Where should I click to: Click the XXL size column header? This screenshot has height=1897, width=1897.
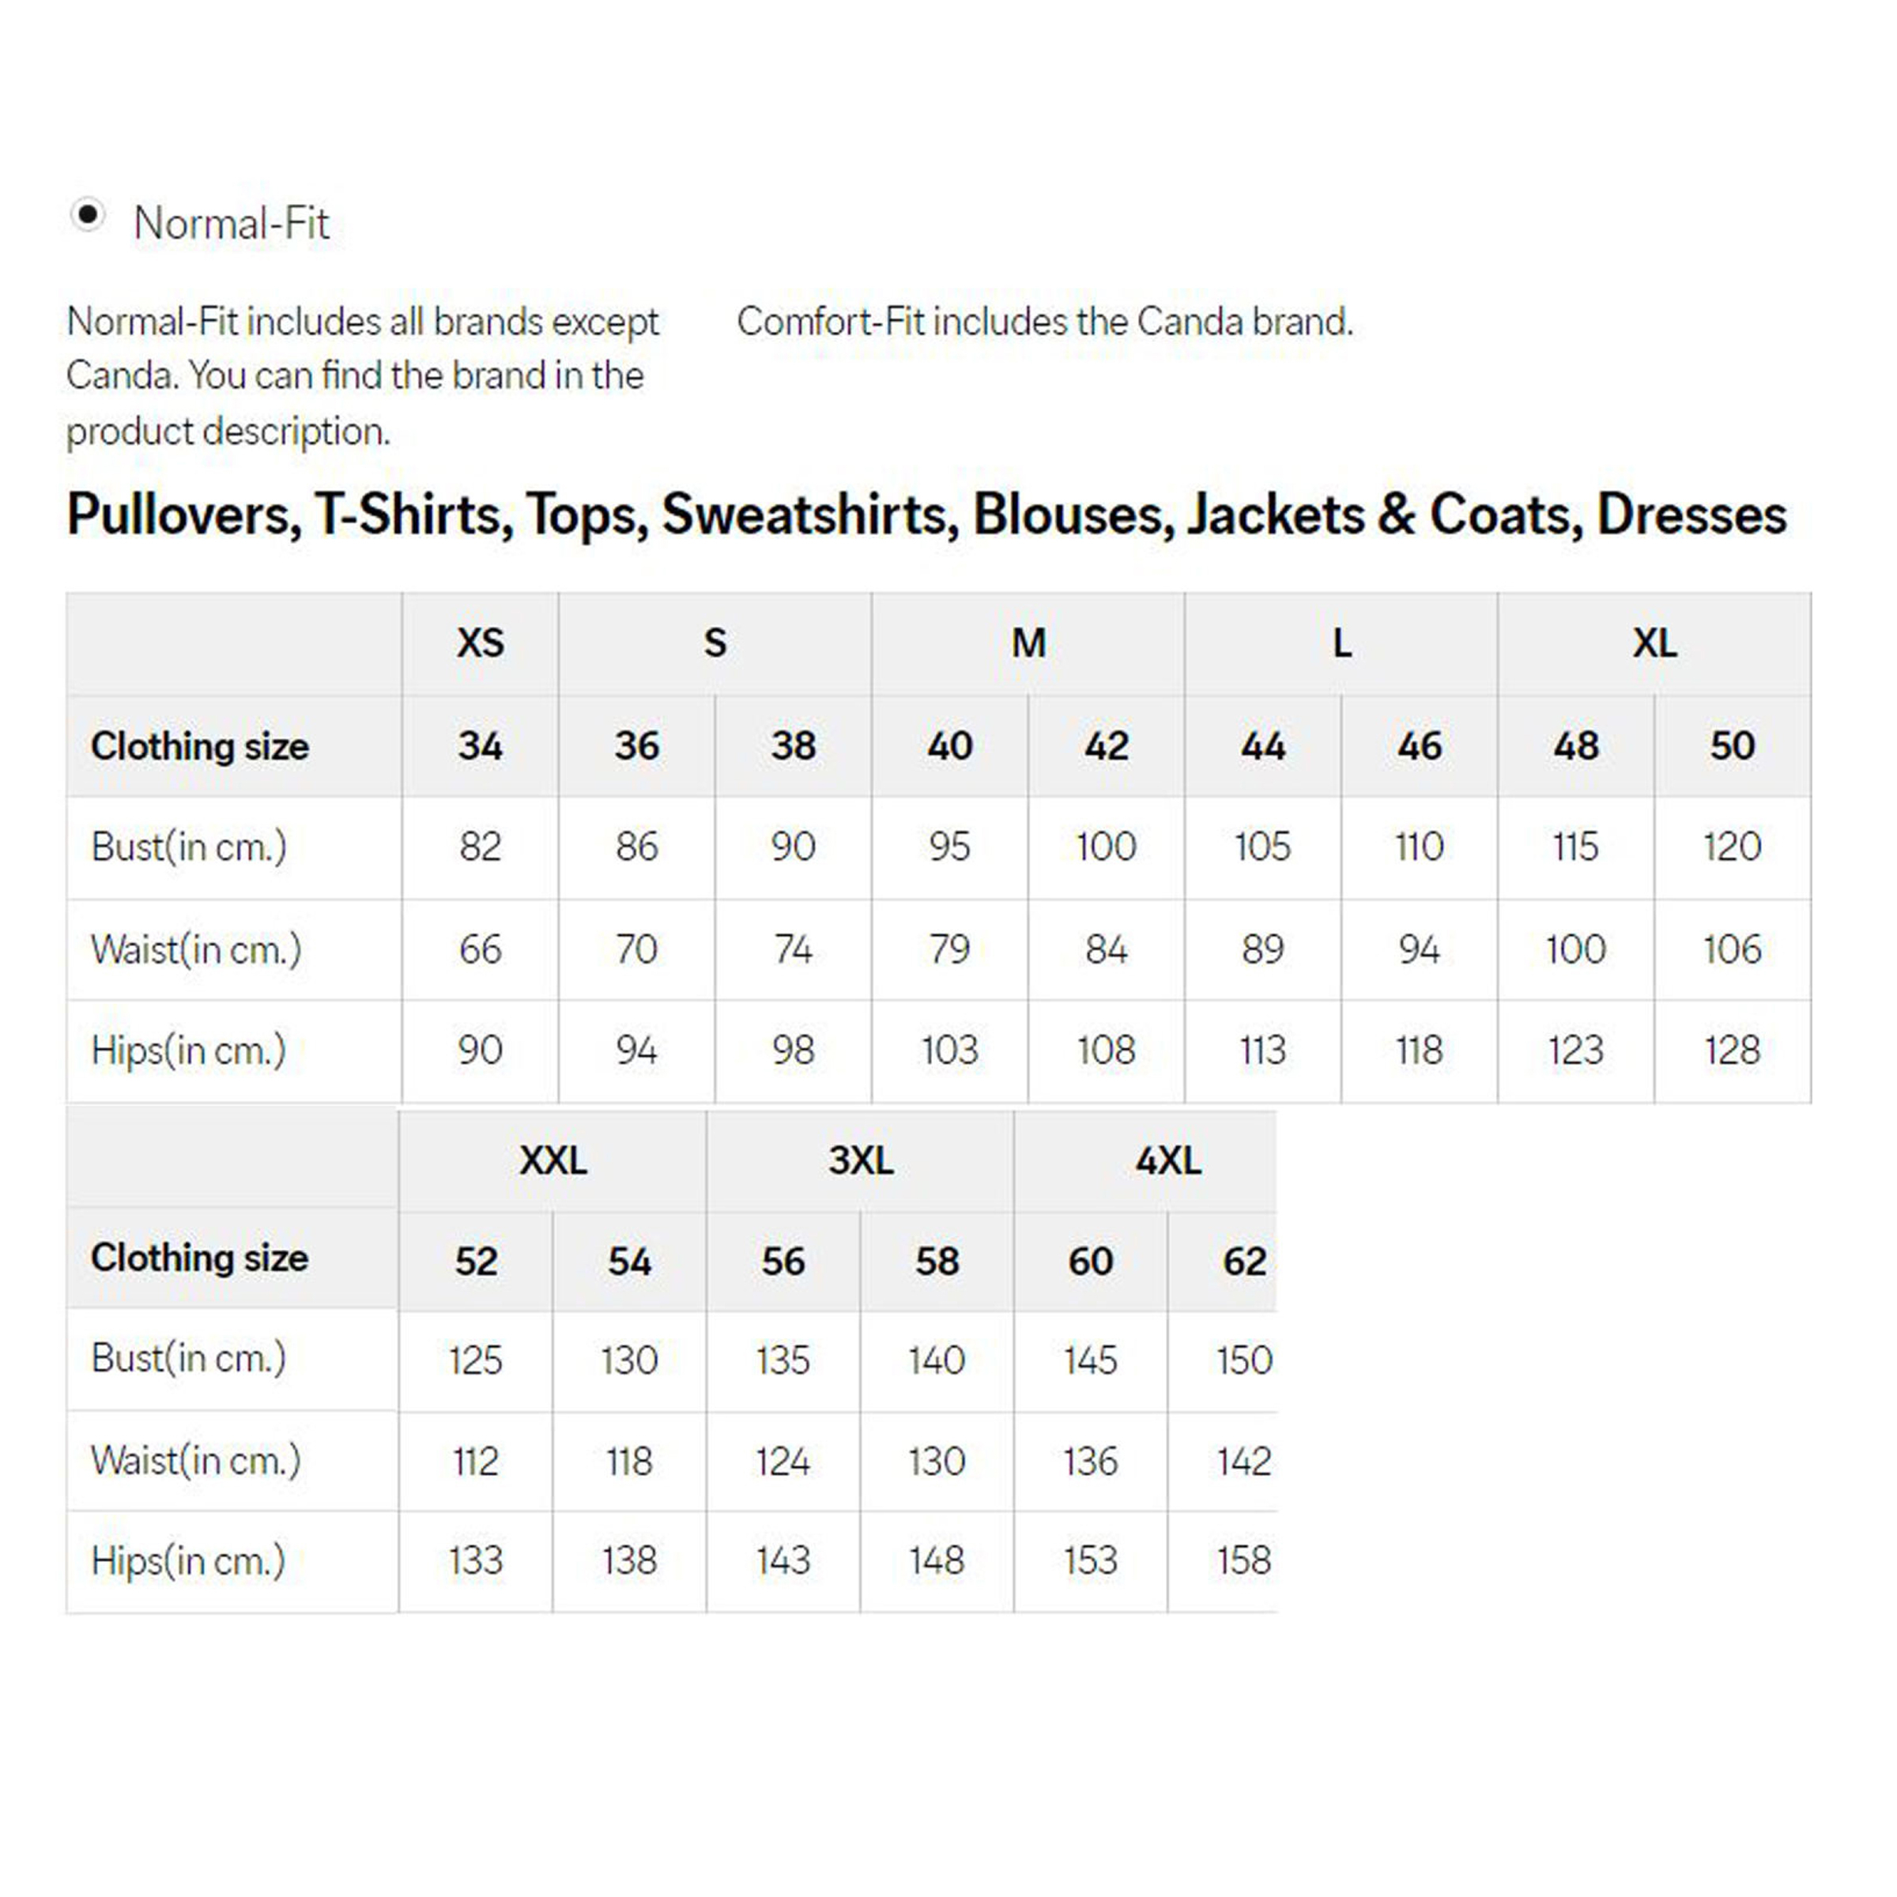coord(553,1160)
